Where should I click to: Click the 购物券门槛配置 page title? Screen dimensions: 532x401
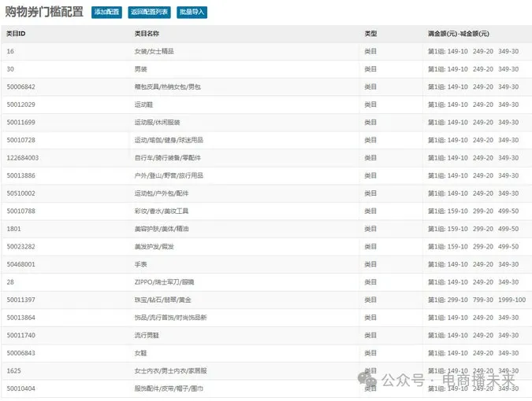(x=44, y=13)
